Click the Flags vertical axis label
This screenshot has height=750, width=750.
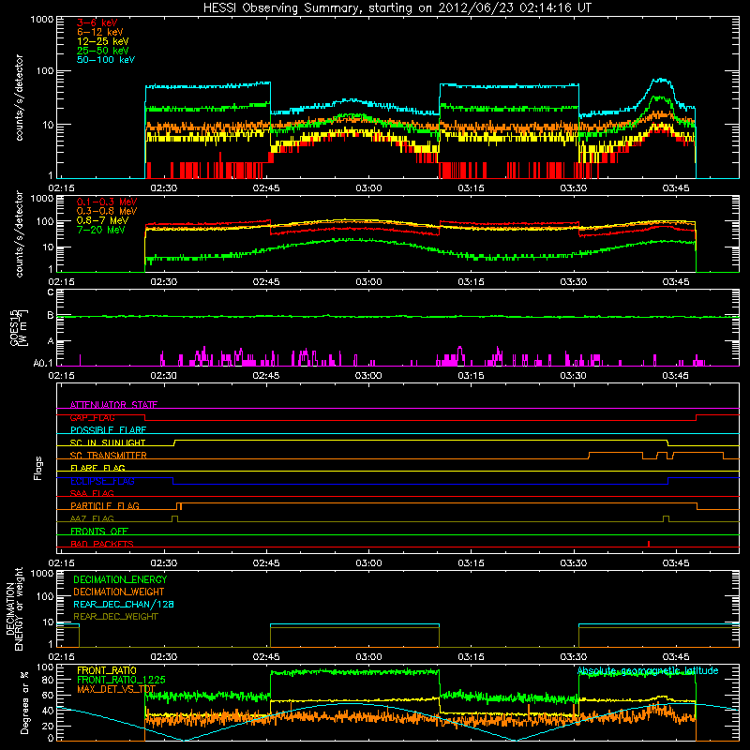point(38,468)
